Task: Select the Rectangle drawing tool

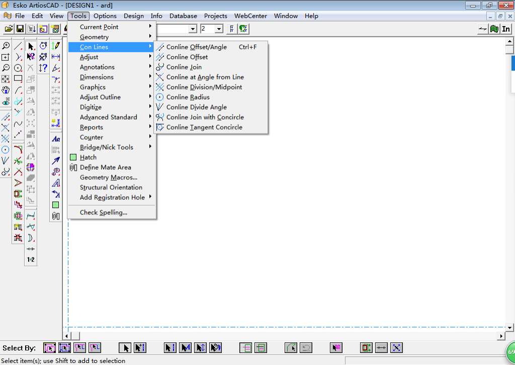Action: tap(18, 79)
